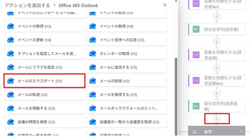Choose メールにフラグを設定 (V2) action
Screen dimensions: 250x139
[44, 67]
